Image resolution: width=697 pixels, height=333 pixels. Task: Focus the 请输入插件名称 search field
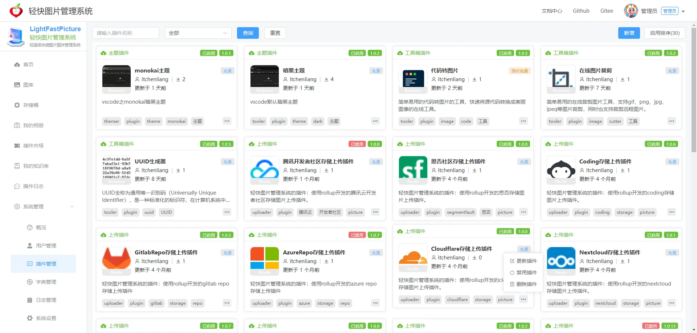(x=126, y=33)
